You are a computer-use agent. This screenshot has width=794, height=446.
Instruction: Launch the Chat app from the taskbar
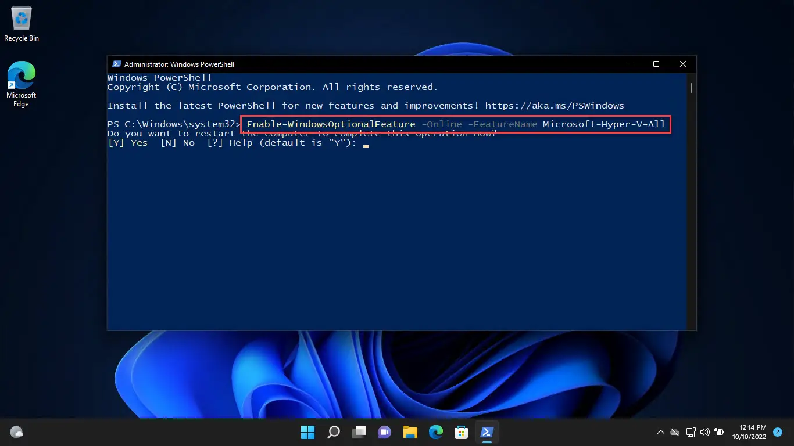pyautogui.click(x=385, y=432)
